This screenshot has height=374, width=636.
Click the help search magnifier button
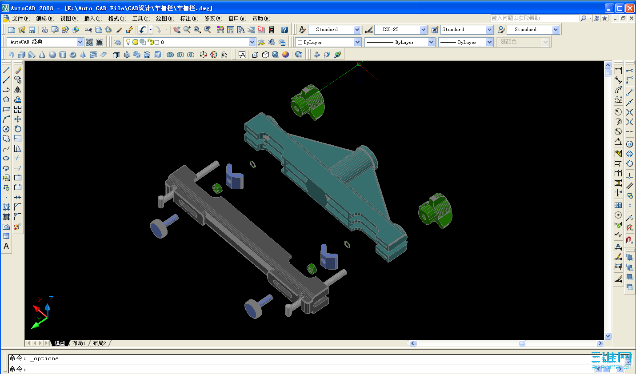(x=583, y=18)
